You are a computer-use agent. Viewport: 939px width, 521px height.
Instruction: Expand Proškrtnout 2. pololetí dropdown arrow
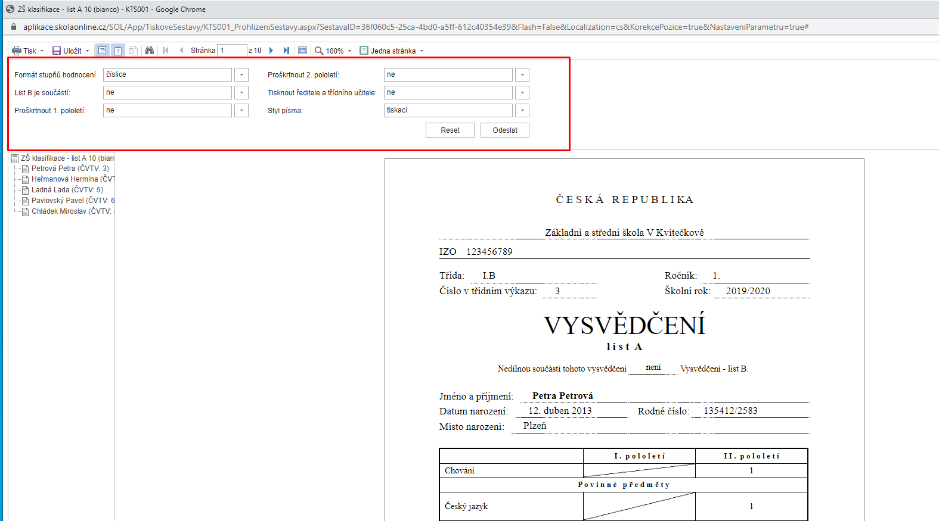[522, 74]
